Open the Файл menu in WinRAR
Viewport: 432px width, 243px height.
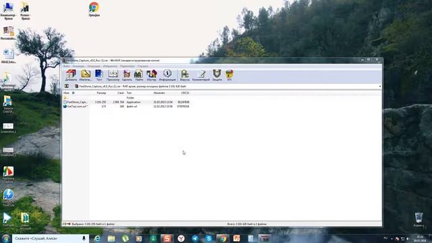[66, 66]
